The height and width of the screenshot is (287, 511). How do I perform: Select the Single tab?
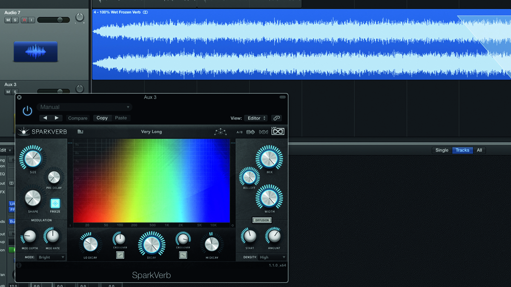442,150
